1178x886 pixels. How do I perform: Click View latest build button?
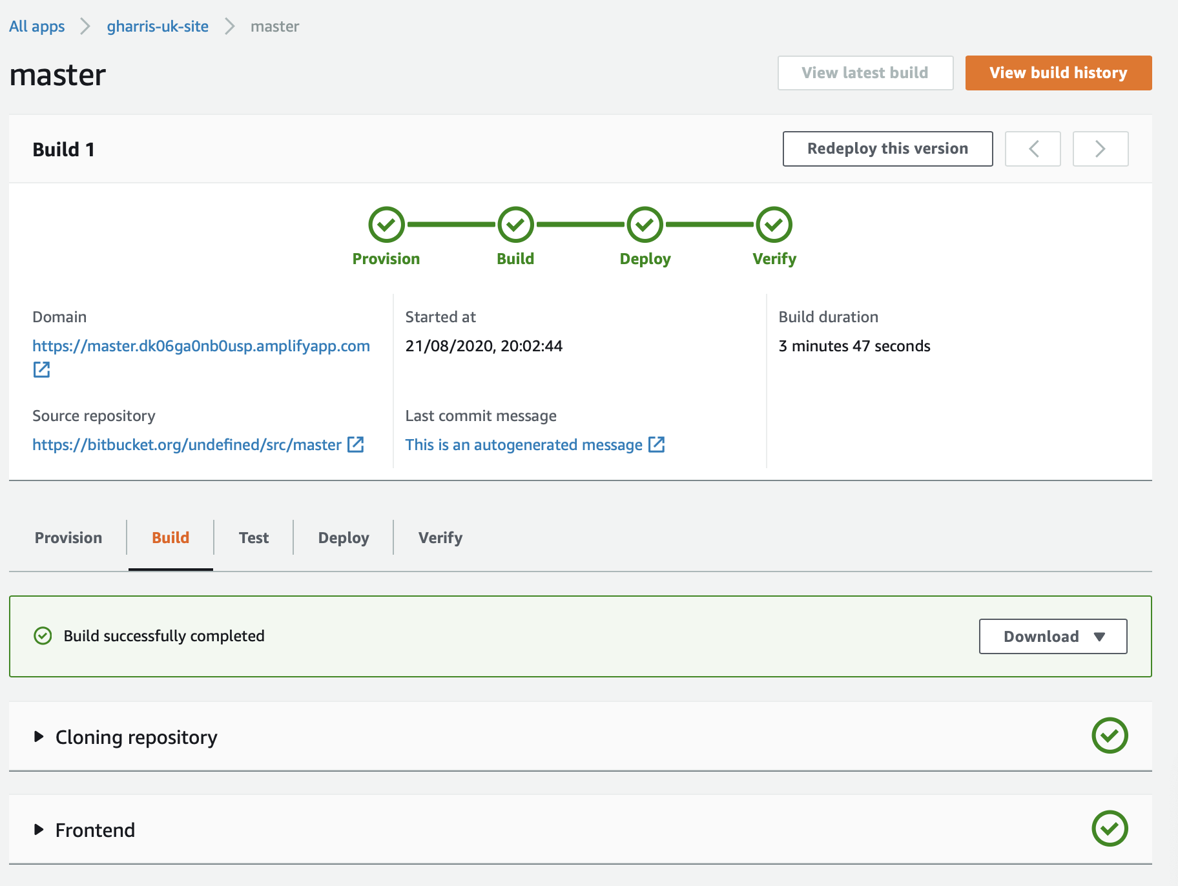click(x=865, y=73)
